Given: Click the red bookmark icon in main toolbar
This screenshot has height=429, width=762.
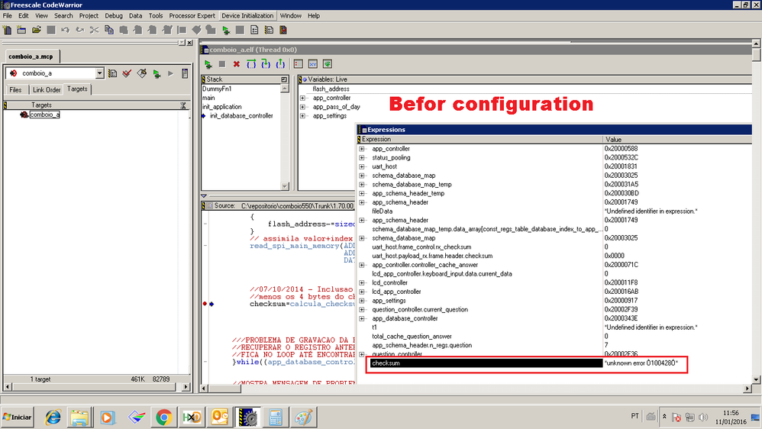Looking at the screenshot, I should point(283,30).
